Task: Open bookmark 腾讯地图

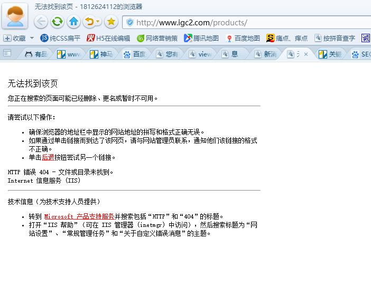Action: 201,38
